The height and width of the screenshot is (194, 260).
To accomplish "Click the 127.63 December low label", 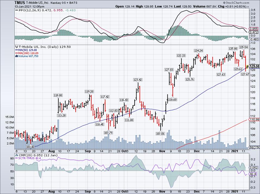I will click(221, 74).
